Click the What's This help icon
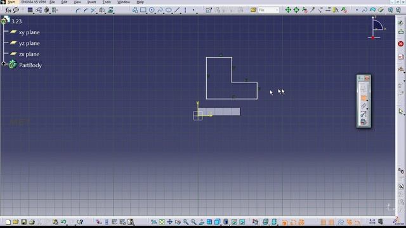The image size is (406, 228). (80, 222)
